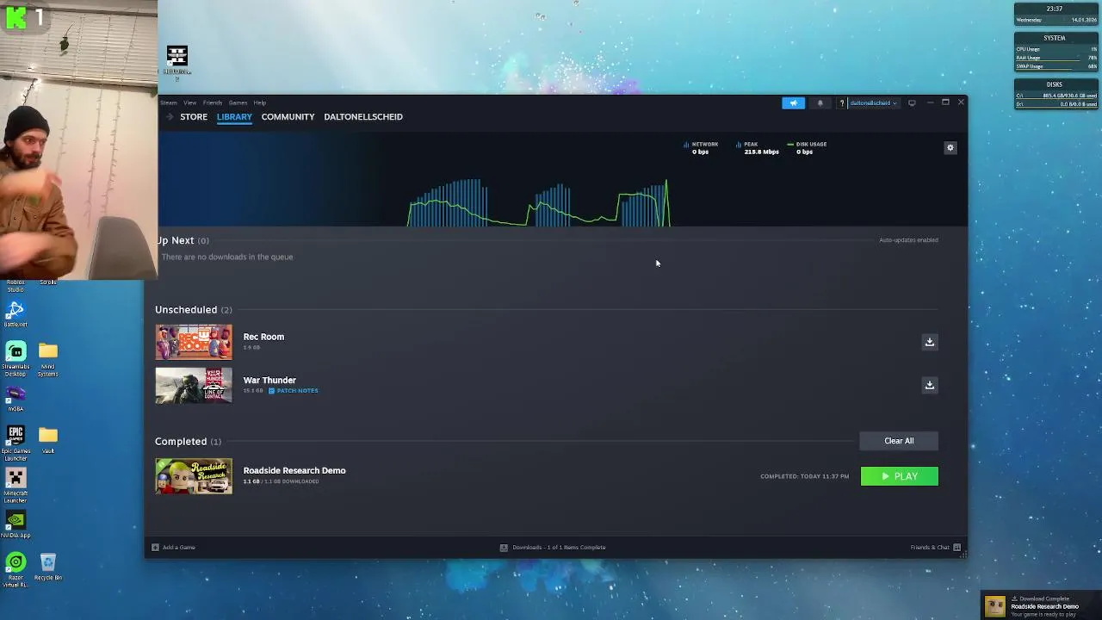Click the DISK USAGE readout
The width and height of the screenshot is (1102, 620).
pos(807,148)
